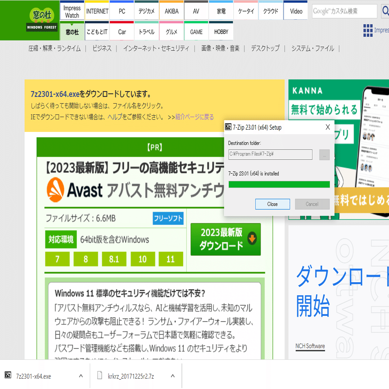
Task: Click the フリーソフト blue badge
Action: point(168,219)
